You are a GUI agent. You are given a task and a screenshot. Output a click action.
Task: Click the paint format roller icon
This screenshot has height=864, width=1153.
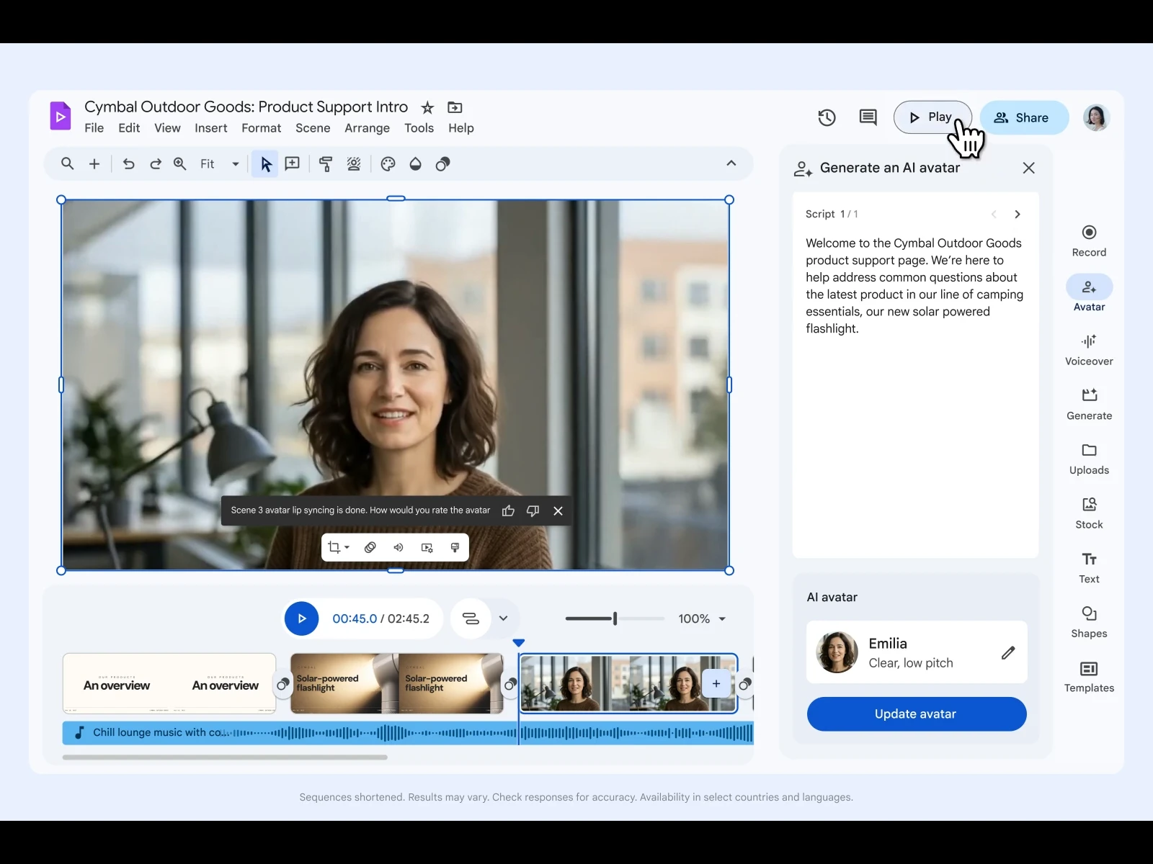click(326, 164)
